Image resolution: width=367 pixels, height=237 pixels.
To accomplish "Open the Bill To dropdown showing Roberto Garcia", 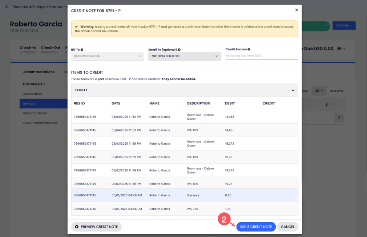I will (x=108, y=56).
